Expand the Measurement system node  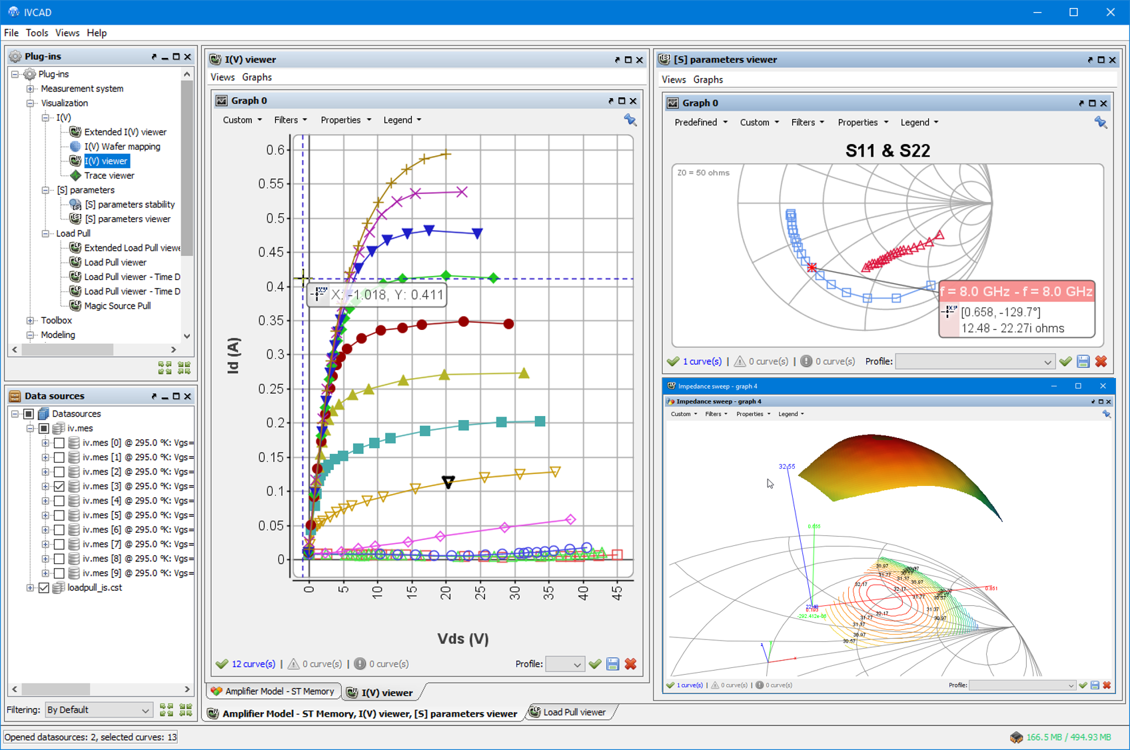point(31,89)
